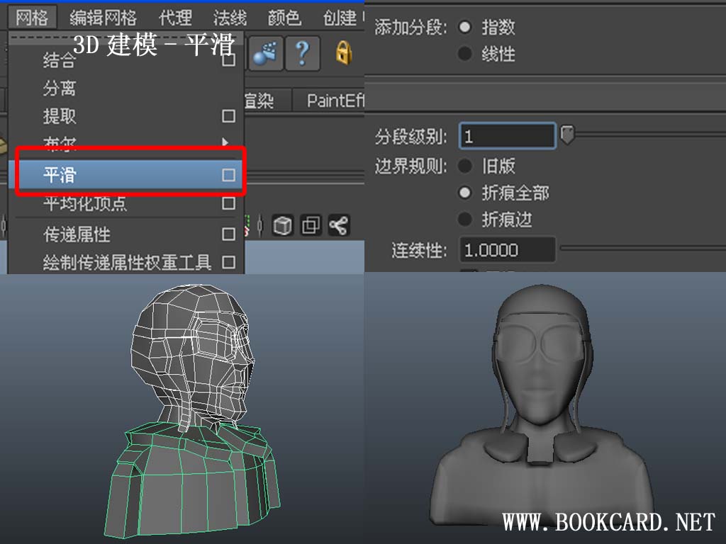
Task: Select the 线性 (Linear) radio button
Action: click(465, 54)
